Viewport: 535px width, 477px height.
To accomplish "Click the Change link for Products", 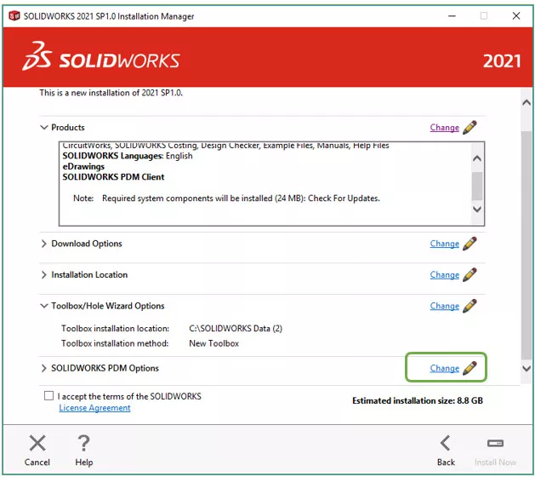I will point(444,128).
